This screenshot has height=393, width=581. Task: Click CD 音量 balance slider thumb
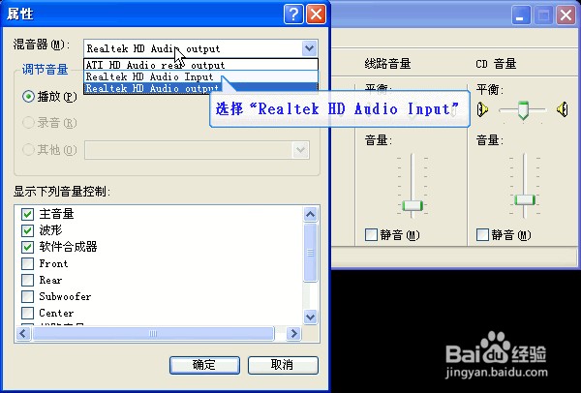(523, 110)
